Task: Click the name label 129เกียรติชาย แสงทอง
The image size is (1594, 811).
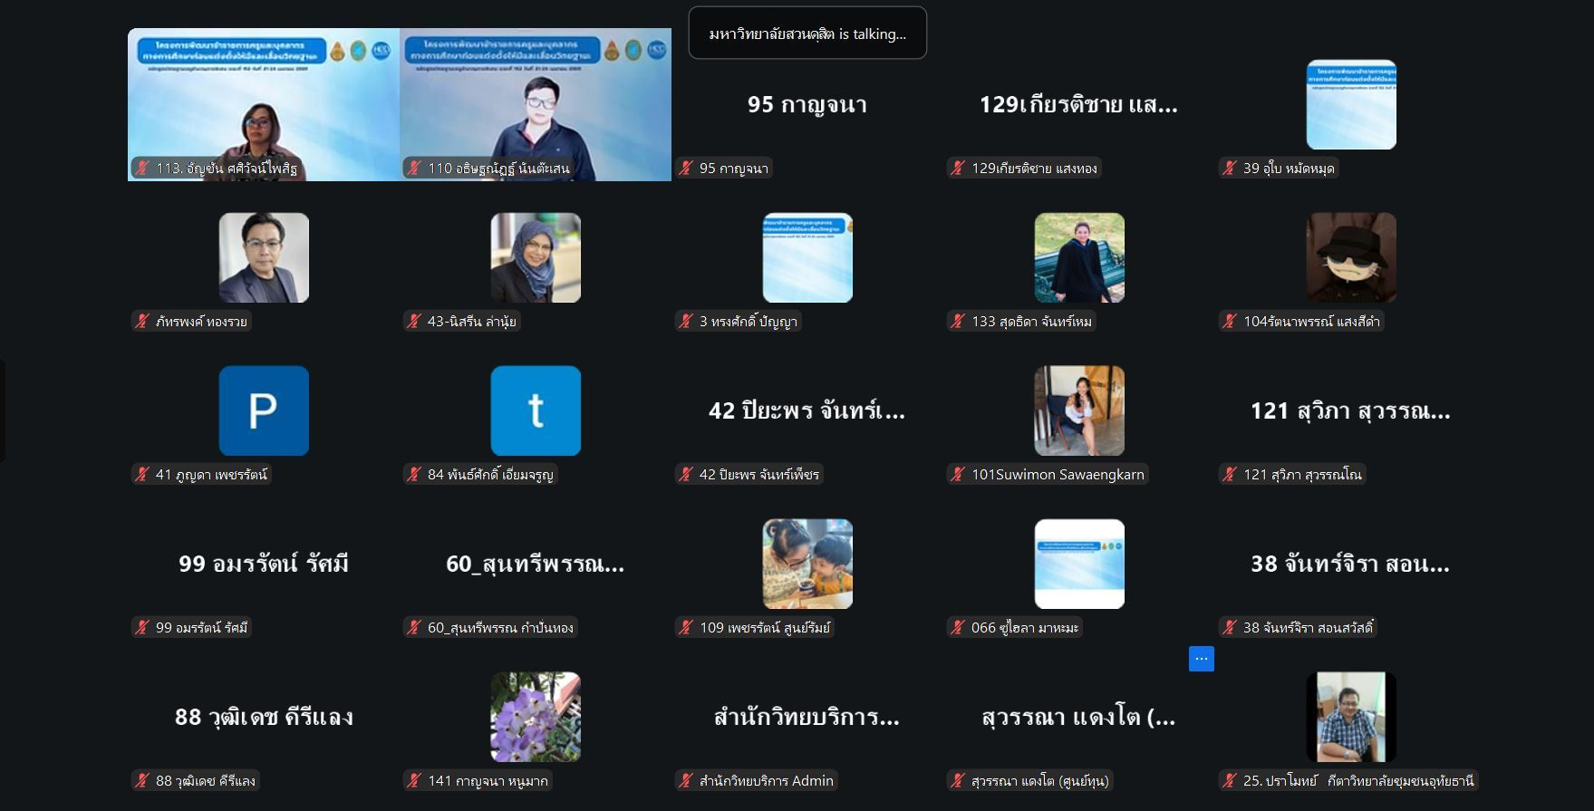Action: coord(1034,169)
